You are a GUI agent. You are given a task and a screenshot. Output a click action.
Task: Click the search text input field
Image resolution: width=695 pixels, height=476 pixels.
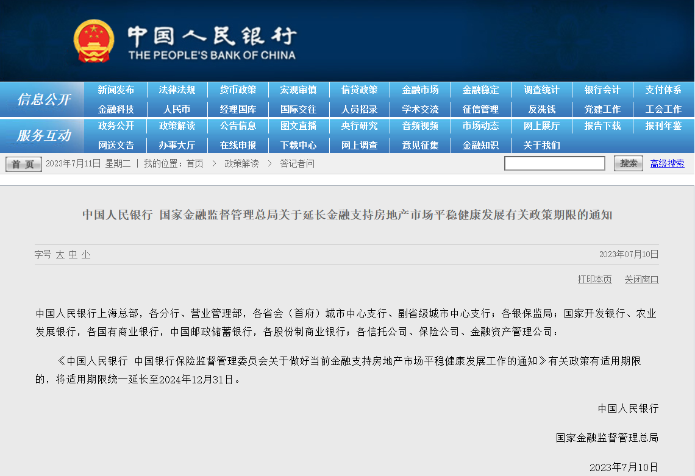tap(554, 163)
